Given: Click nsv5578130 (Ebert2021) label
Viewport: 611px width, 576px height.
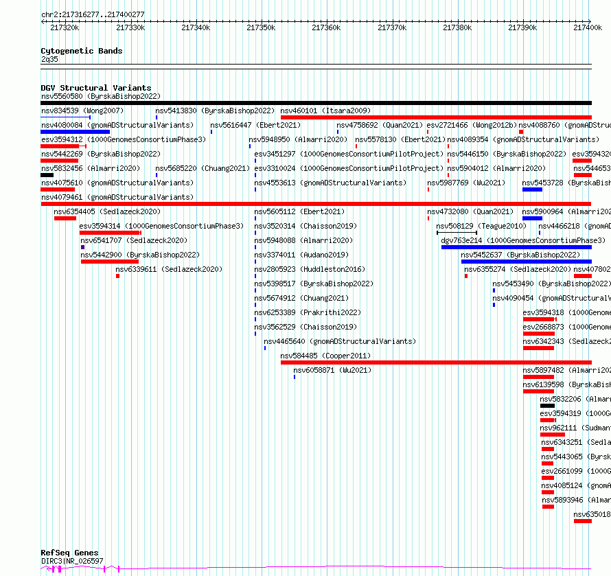Looking at the screenshot, I should 400,139.
